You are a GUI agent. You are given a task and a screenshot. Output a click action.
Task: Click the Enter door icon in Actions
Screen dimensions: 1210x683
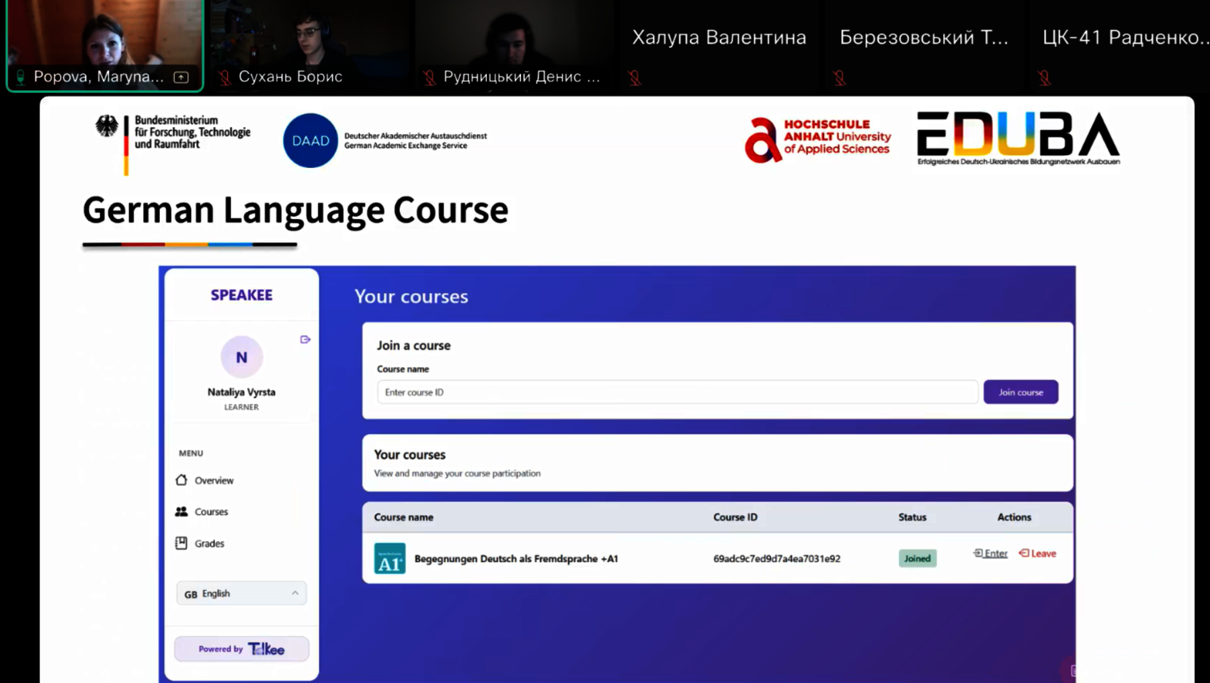coord(978,553)
